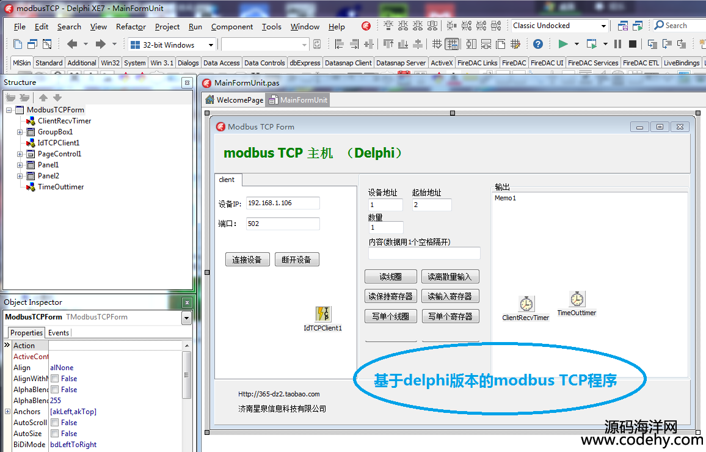Viewport: 706px width, 452px height.
Task: Click the blue Help question mark icon
Action: [537, 44]
